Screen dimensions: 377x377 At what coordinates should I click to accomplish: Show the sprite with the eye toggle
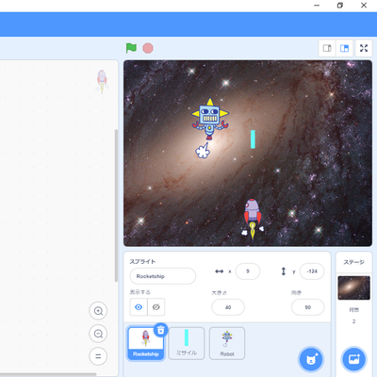(x=139, y=307)
